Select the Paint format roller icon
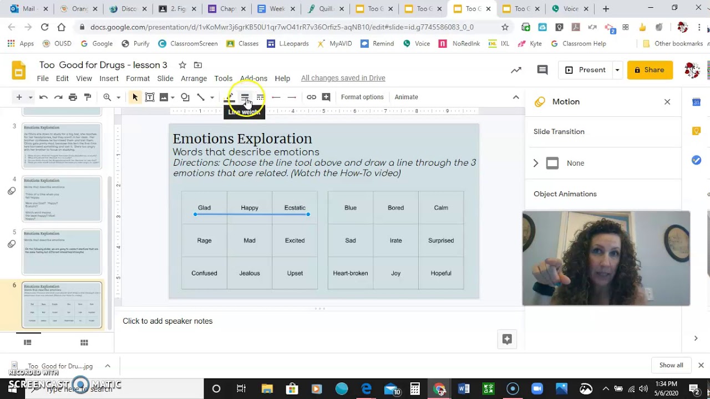The width and height of the screenshot is (710, 399). [x=88, y=97]
